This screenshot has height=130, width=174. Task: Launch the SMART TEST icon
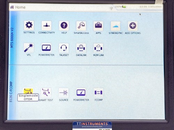tap(46, 93)
